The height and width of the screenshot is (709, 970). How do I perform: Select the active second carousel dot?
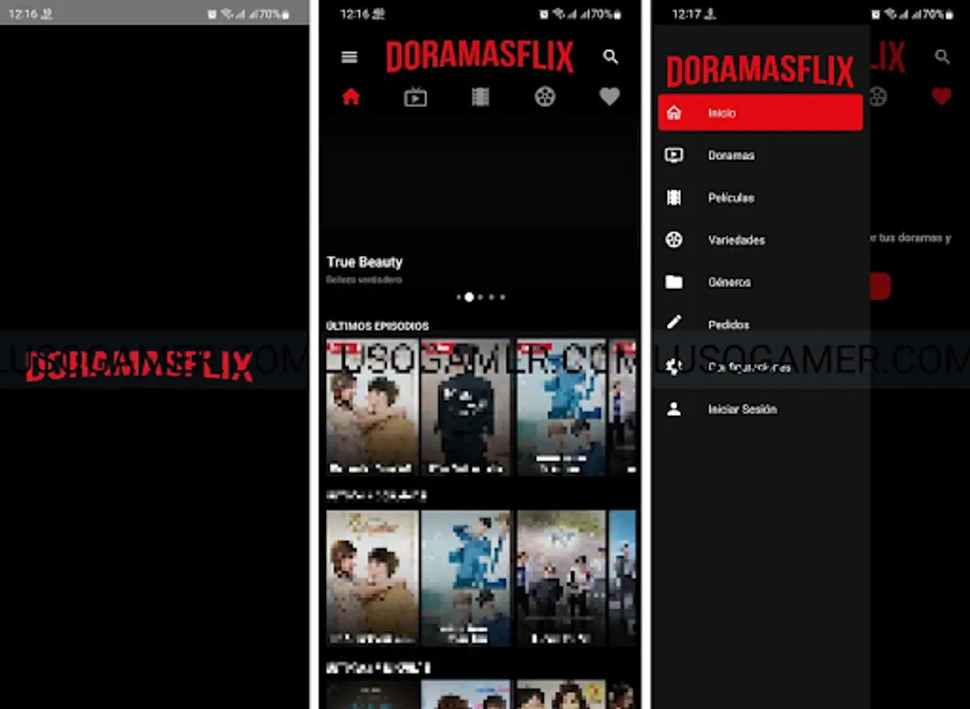pos(469,297)
